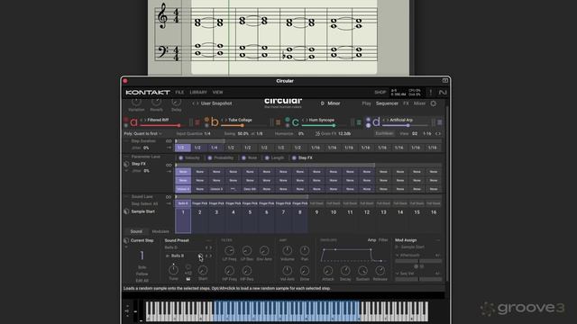This screenshot has height=324, width=577.
Task: Open the VIEW menu in Kontakt
Action: [218, 92]
